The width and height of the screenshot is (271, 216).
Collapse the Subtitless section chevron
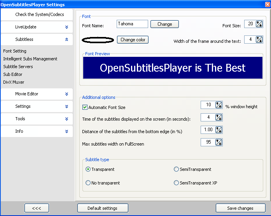coord(67,39)
